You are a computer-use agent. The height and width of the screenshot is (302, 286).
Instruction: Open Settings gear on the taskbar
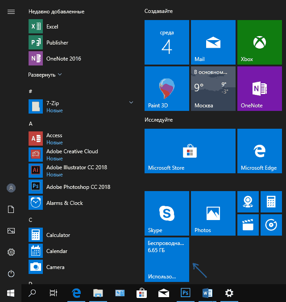tap(229, 293)
